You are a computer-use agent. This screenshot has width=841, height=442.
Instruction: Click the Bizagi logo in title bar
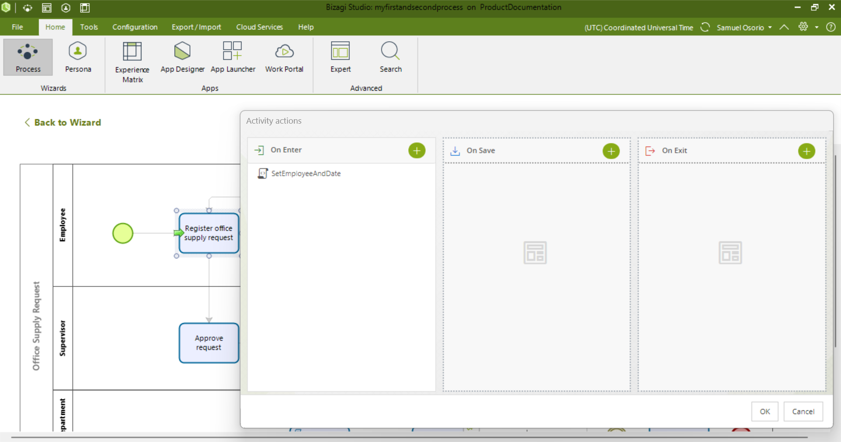click(6, 7)
